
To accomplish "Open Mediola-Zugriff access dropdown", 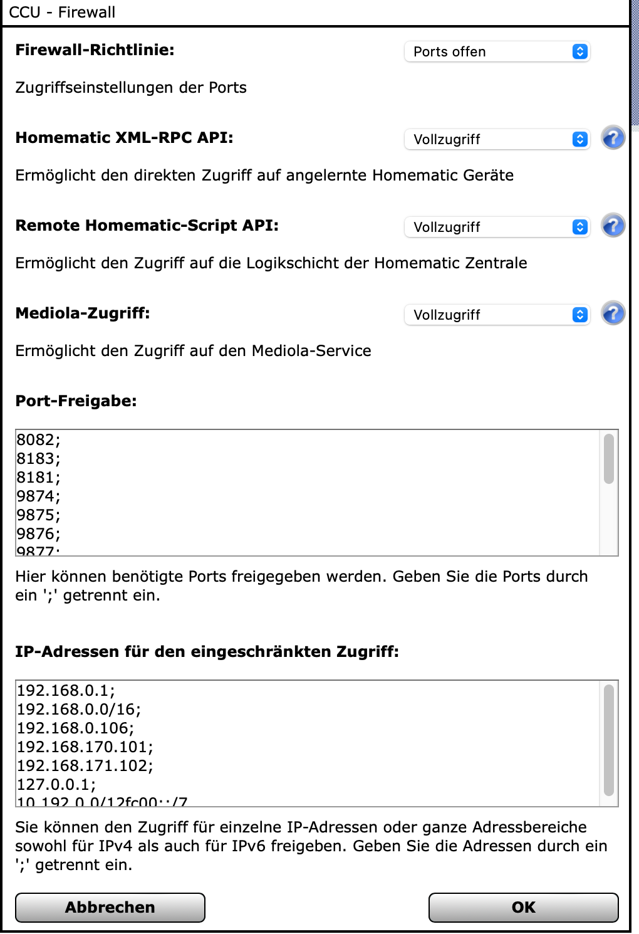I will point(497,315).
